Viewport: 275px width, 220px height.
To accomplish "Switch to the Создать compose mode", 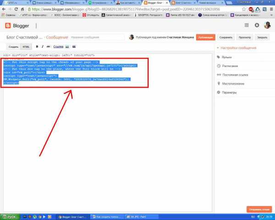I will click(13, 47).
